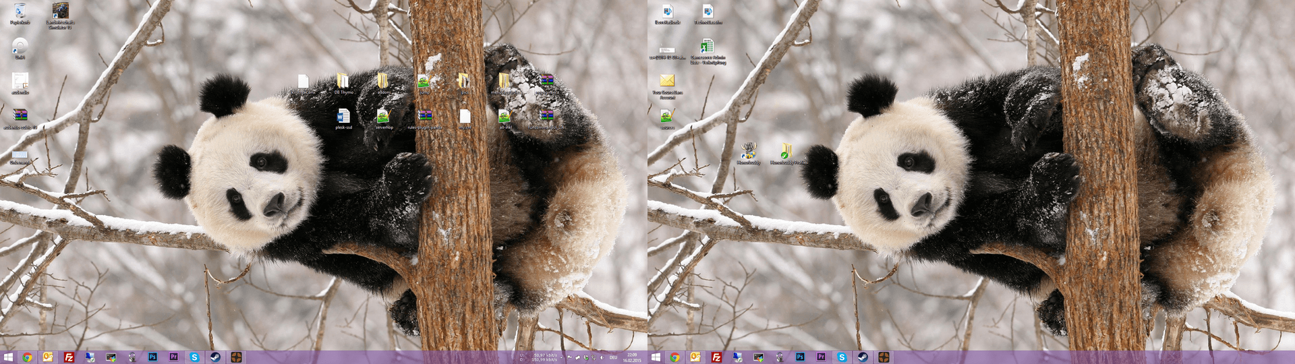The image size is (1295, 364).
Task: Click the DEU language indicator in tray
Action: point(613,357)
